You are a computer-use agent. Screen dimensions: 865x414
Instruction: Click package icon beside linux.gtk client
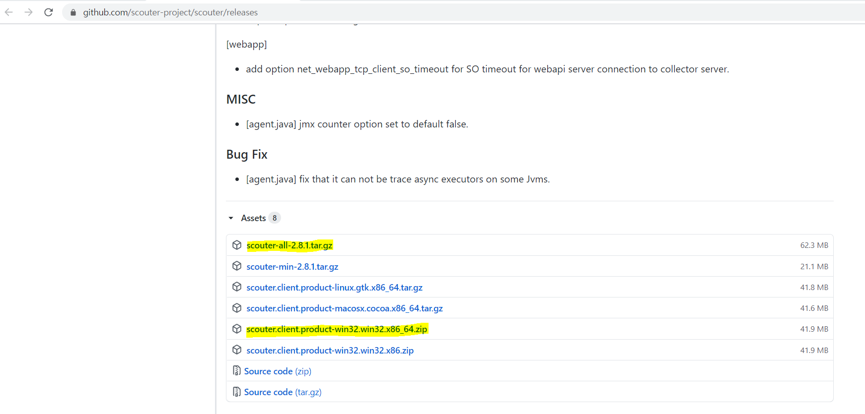click(x=237, y=287)
